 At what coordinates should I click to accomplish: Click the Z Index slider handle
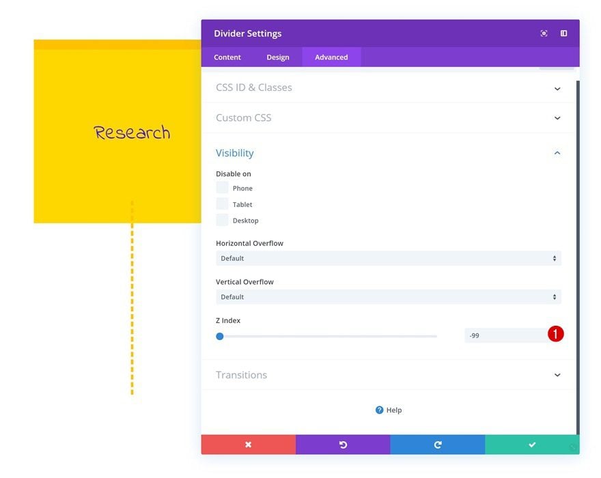pyautogui.click(x=220, y=336)
